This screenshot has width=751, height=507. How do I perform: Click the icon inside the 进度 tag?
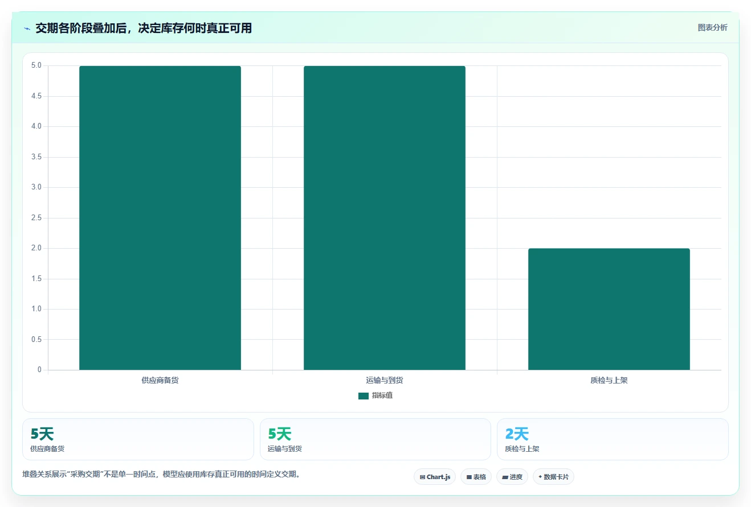[505, 477]
